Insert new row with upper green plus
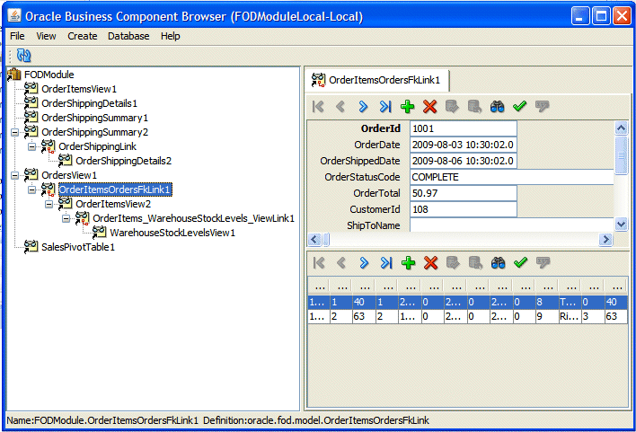The height and width of the screenshot is (432, 636). pyautogui.click(x=408, y=107)
